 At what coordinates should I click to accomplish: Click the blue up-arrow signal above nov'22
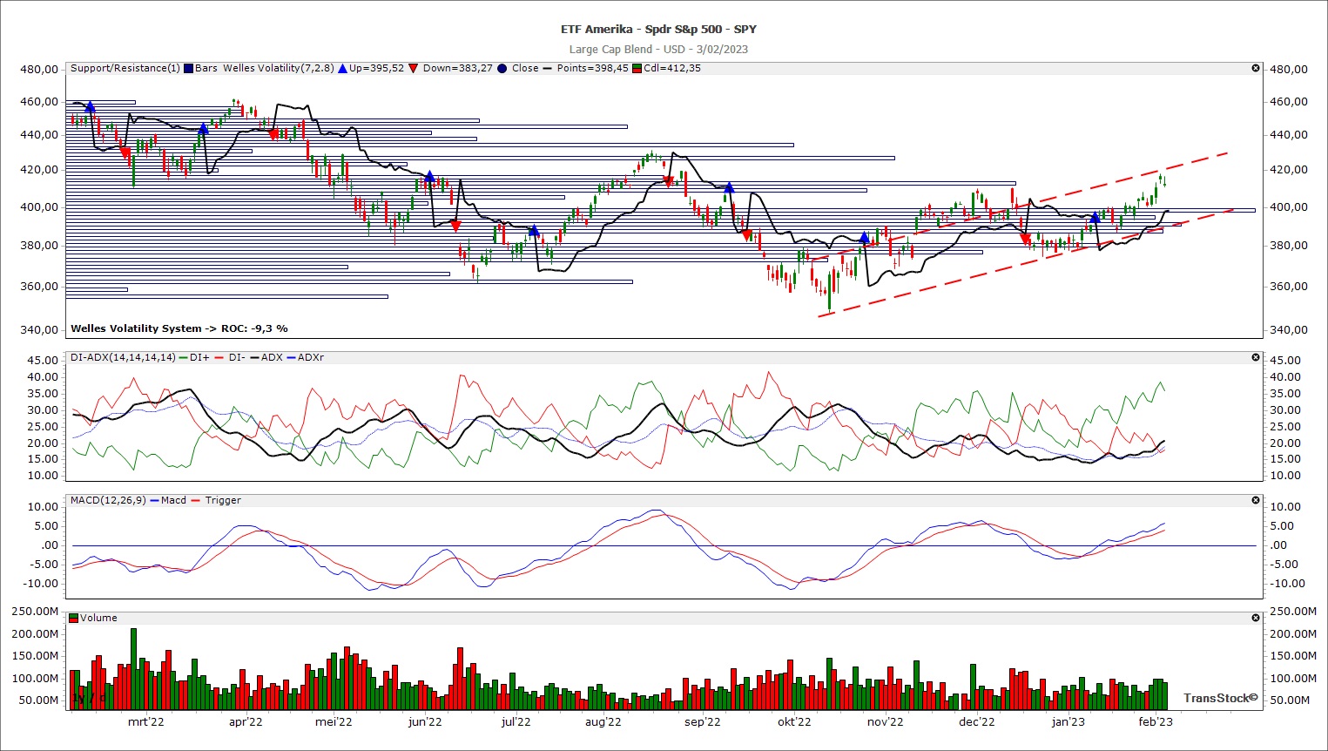(x=864, y=237)
